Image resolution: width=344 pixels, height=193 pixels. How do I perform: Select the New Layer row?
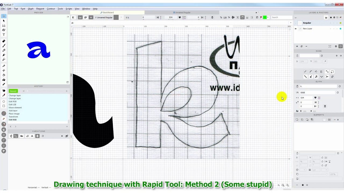319,29
